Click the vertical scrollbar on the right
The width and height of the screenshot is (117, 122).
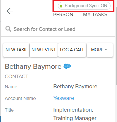pyautogui.click(x=116, y=46)
